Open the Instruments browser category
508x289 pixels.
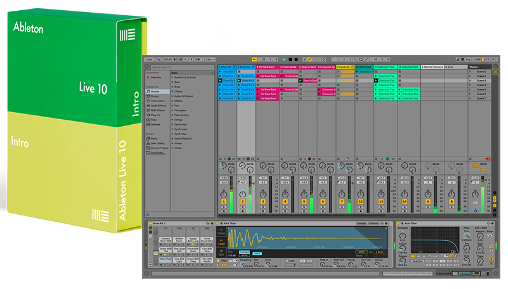(x=157, y=101)
